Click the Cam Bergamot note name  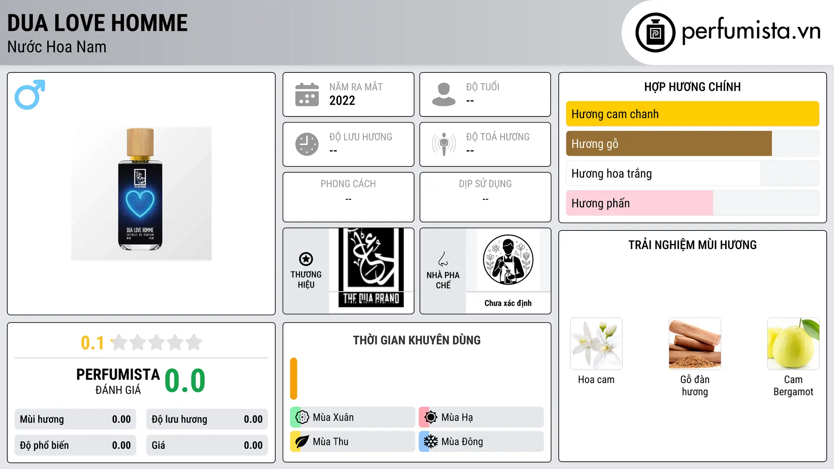(x=793, y=386)
